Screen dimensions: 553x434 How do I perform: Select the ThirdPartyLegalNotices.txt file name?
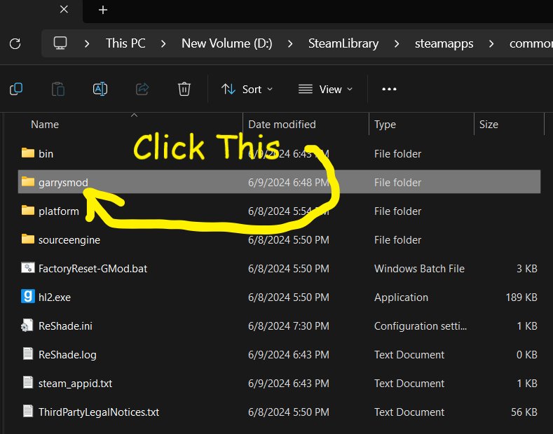(x=99, y=412)
